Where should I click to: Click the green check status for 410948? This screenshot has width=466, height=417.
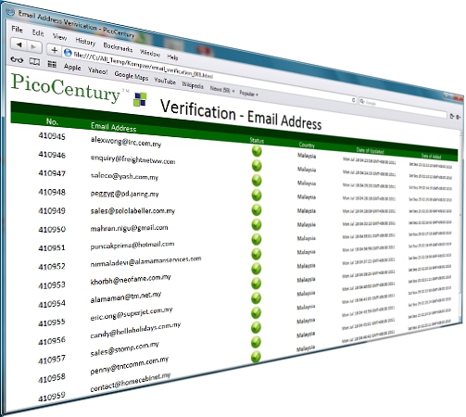point(257,196)
